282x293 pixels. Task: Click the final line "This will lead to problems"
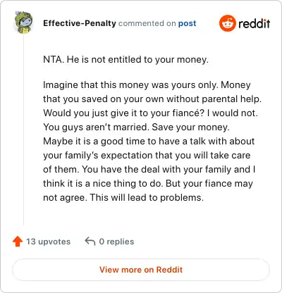pyautogui.click(x=147, y=198)
